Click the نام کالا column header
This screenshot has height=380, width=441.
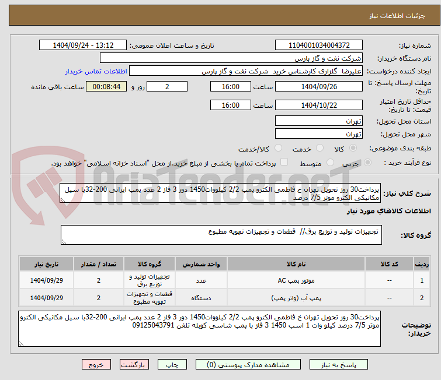[x=296, y=265]
